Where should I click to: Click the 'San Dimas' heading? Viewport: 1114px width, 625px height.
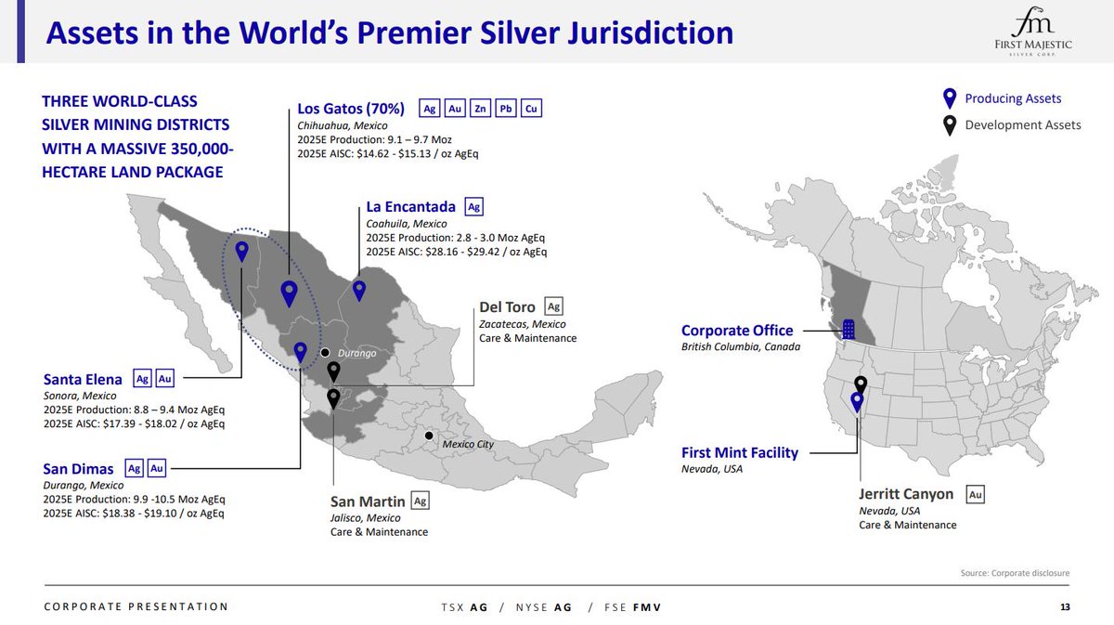coord(79,469)
